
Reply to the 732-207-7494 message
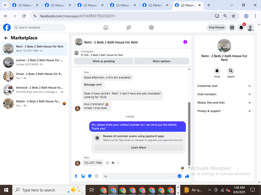(x=113, y=163)
